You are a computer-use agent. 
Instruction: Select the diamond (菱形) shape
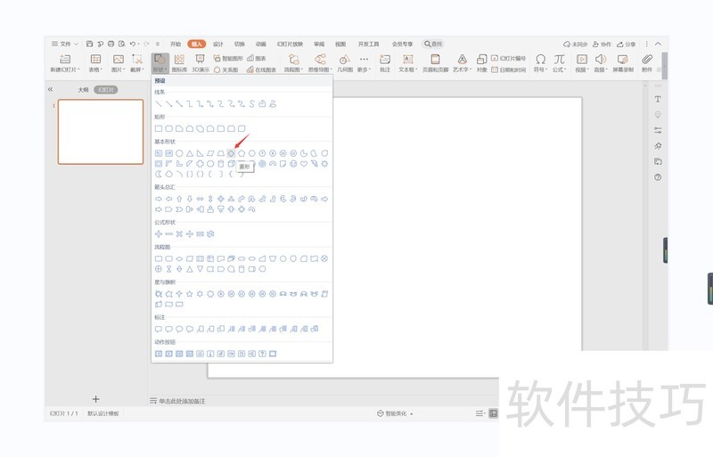[x=231, y=153]
